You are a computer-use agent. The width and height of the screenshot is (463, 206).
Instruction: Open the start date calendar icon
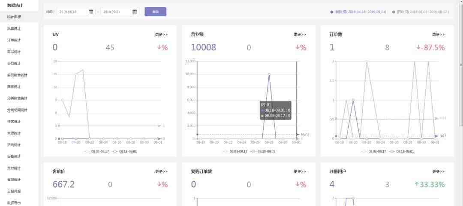click(91, 12)
